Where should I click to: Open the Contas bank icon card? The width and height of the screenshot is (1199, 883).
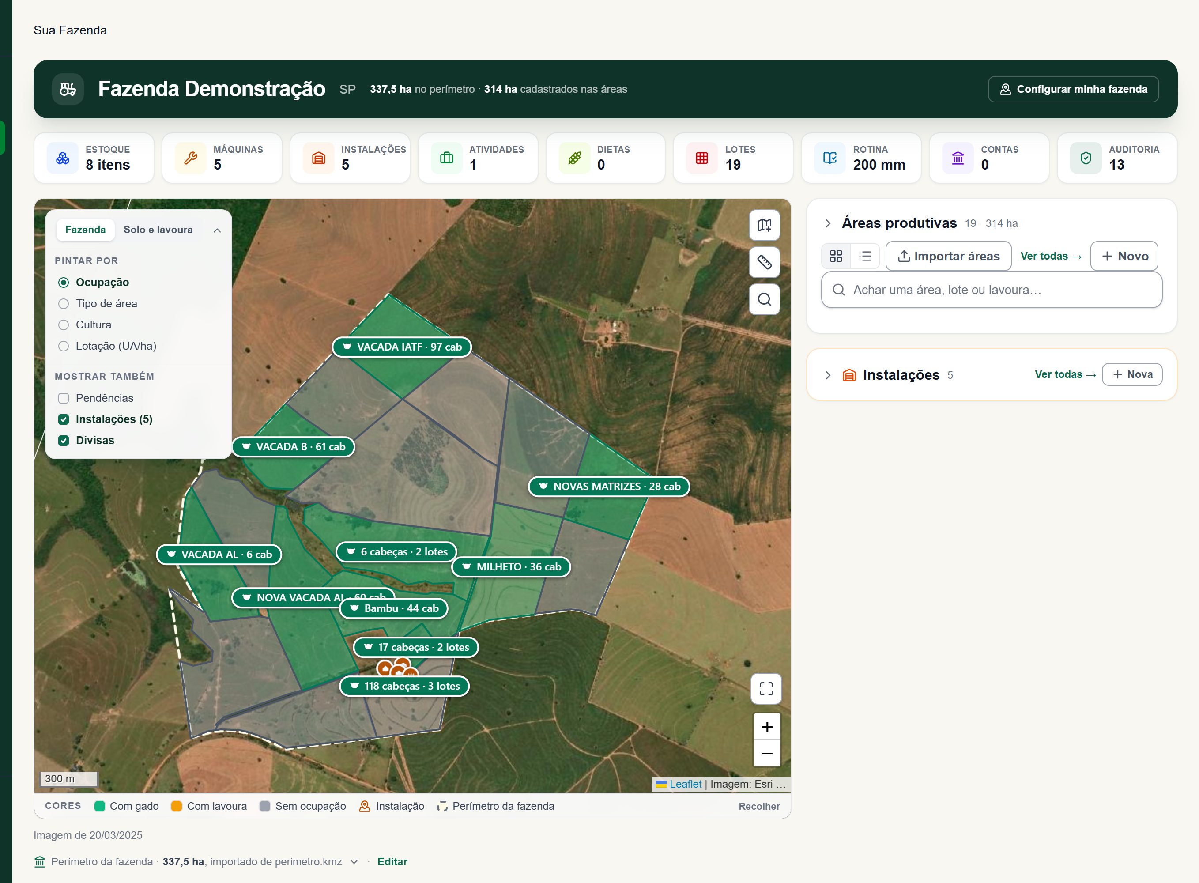pyautogui.click(x=958, y=158)
